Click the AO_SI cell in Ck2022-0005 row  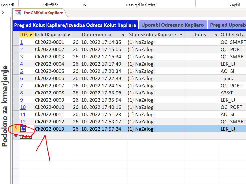(233, 71)
